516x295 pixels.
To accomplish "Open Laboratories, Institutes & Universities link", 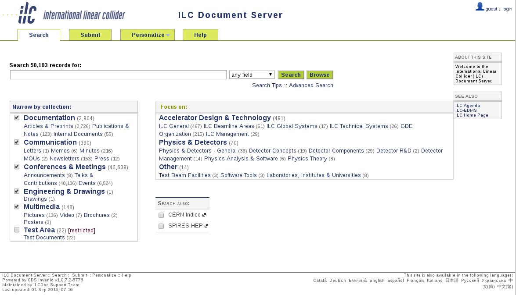I will pos(314,175).
